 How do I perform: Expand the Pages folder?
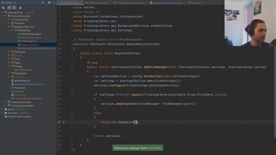[x=9, y=62]
